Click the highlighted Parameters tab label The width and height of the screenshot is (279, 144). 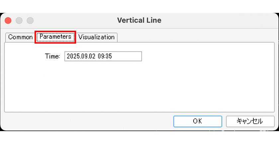[55, 37]
